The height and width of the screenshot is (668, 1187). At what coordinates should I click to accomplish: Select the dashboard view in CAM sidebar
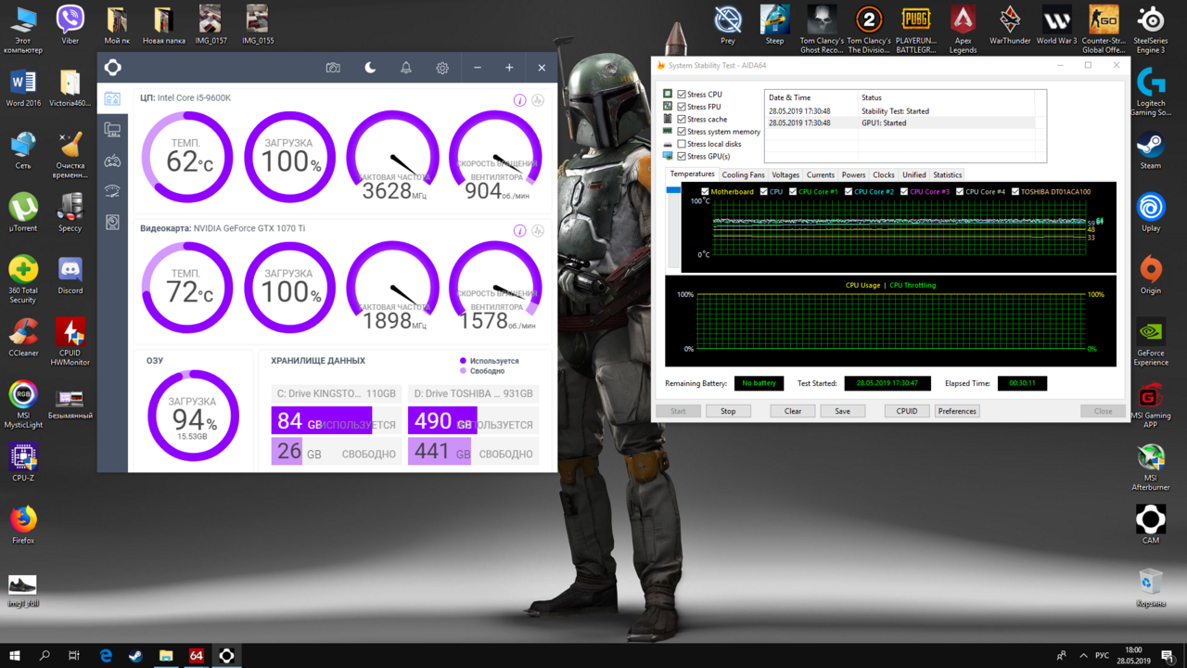click(x=112, y=98)
